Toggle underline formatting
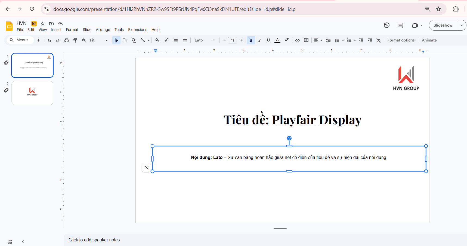This screenshot has height=246, width=467. (268, 40)
